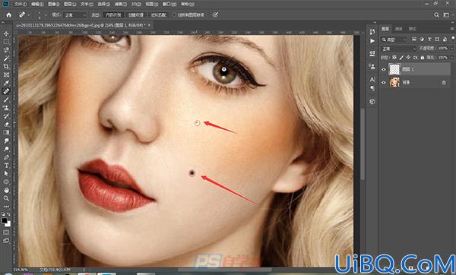Screen dimensions: 456x275
Task: Switch to the Paths panel tab
Action: click(x=412, y=29)
